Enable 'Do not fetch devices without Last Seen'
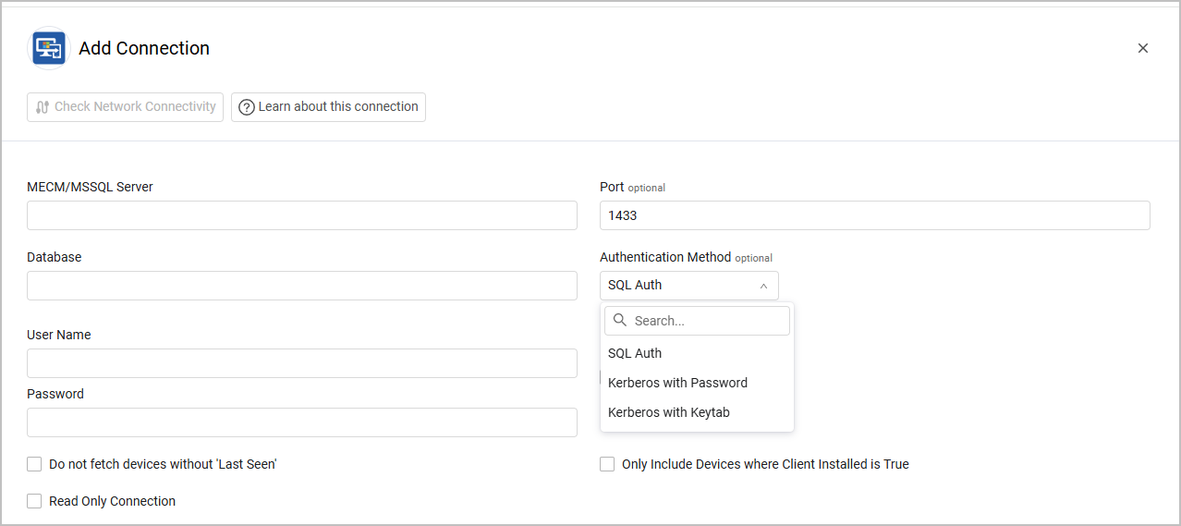This screenshot has height=526, width=1181. pyautogui.click(x=35, y=464)
